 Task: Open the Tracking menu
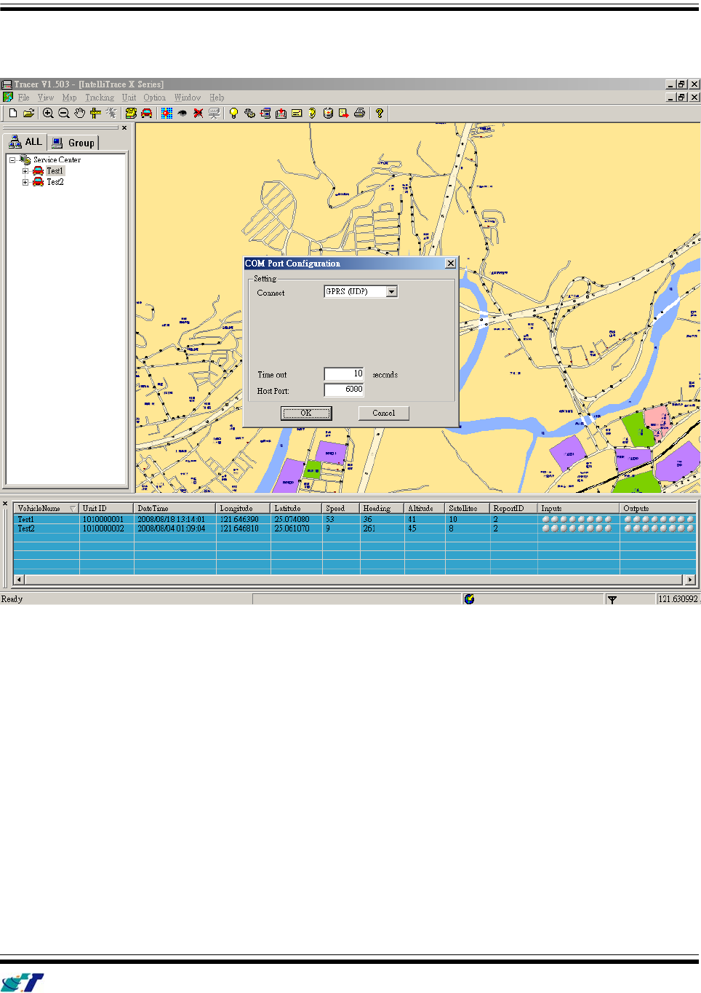[100, 98]
